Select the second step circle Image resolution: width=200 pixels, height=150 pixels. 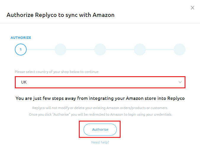point(60,50)
